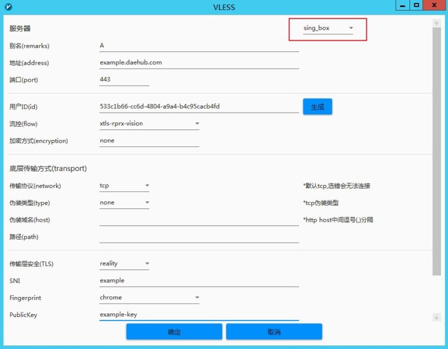Click the user ID (id) text field
This screenshot has width=448, height=349.
point(198,107)
